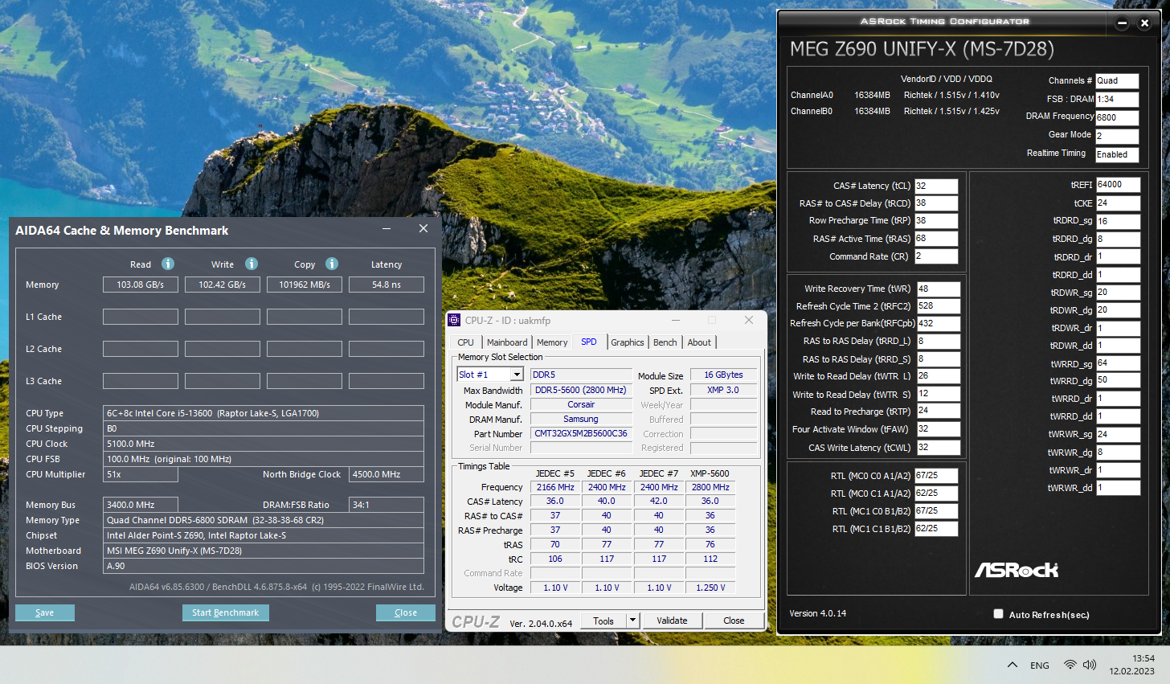Click the ASRock logo in Timing Configurator
Image resolution: width=1170 pixels, height=684 pixels.
1017,570
